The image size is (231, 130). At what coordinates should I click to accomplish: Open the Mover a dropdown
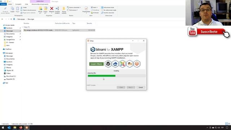pyautogui.click(x=40, y=10)
